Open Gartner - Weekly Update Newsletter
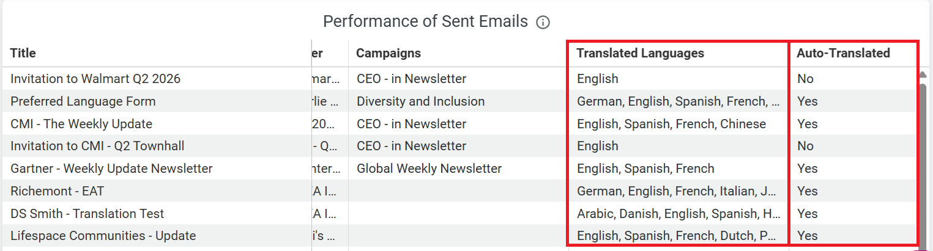Image resolution: width=933 pixels, height=251 pixels. 111,169
